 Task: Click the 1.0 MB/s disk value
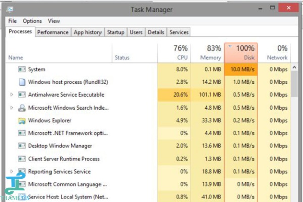pos(244,82)
